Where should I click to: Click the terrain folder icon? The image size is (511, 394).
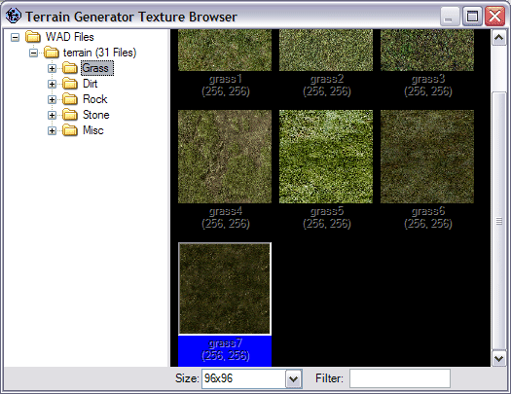pyautogui.click(x=52, y=53)
